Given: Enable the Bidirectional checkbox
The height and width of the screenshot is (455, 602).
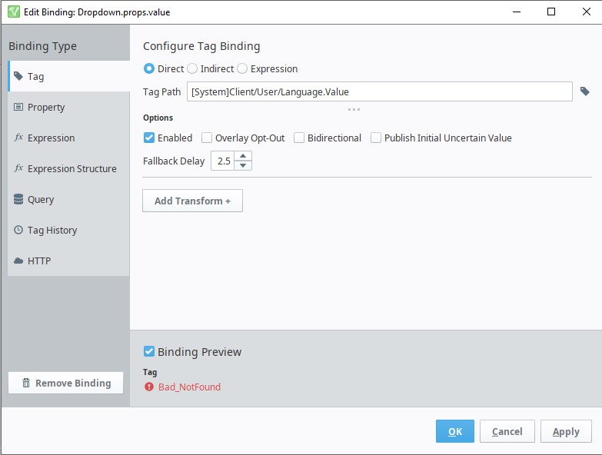Looking at the screenshot, I should tap(299, 138).
